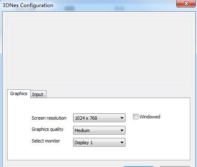The height and width of the screenshot is (167, 197).
Task: Close the 3DNes Configuration window
Action: point(186,3)
